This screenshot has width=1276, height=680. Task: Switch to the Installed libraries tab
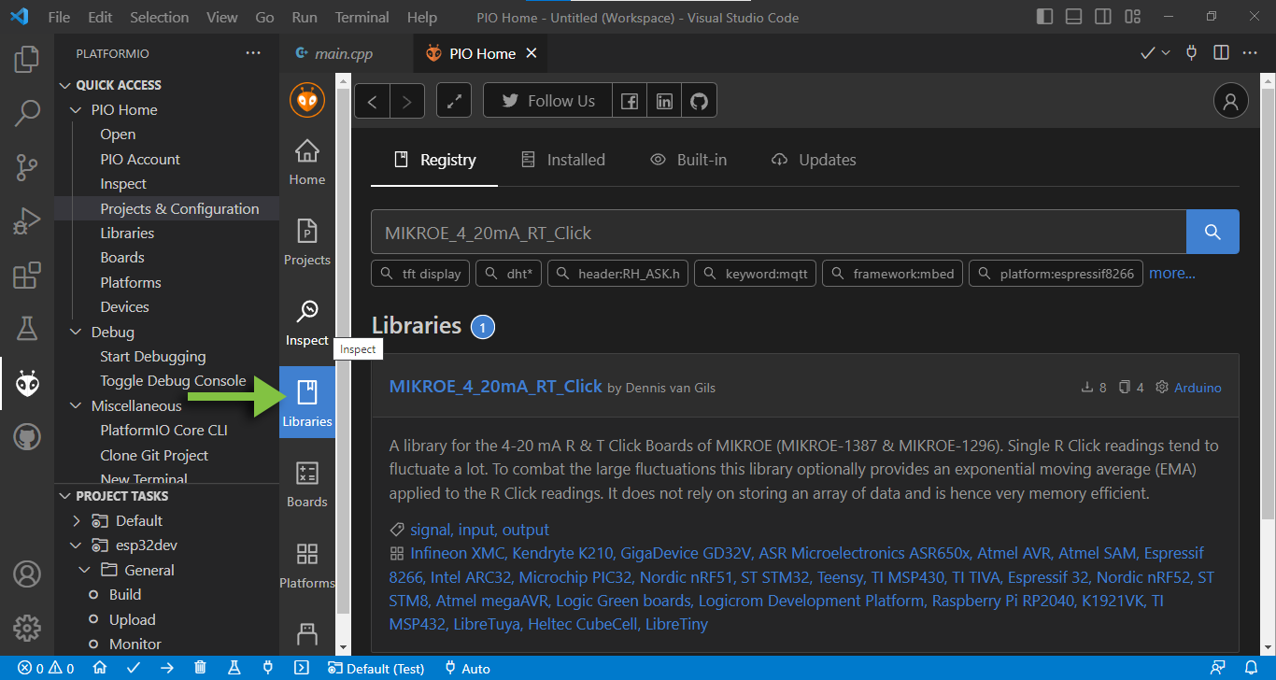(563, 160)
